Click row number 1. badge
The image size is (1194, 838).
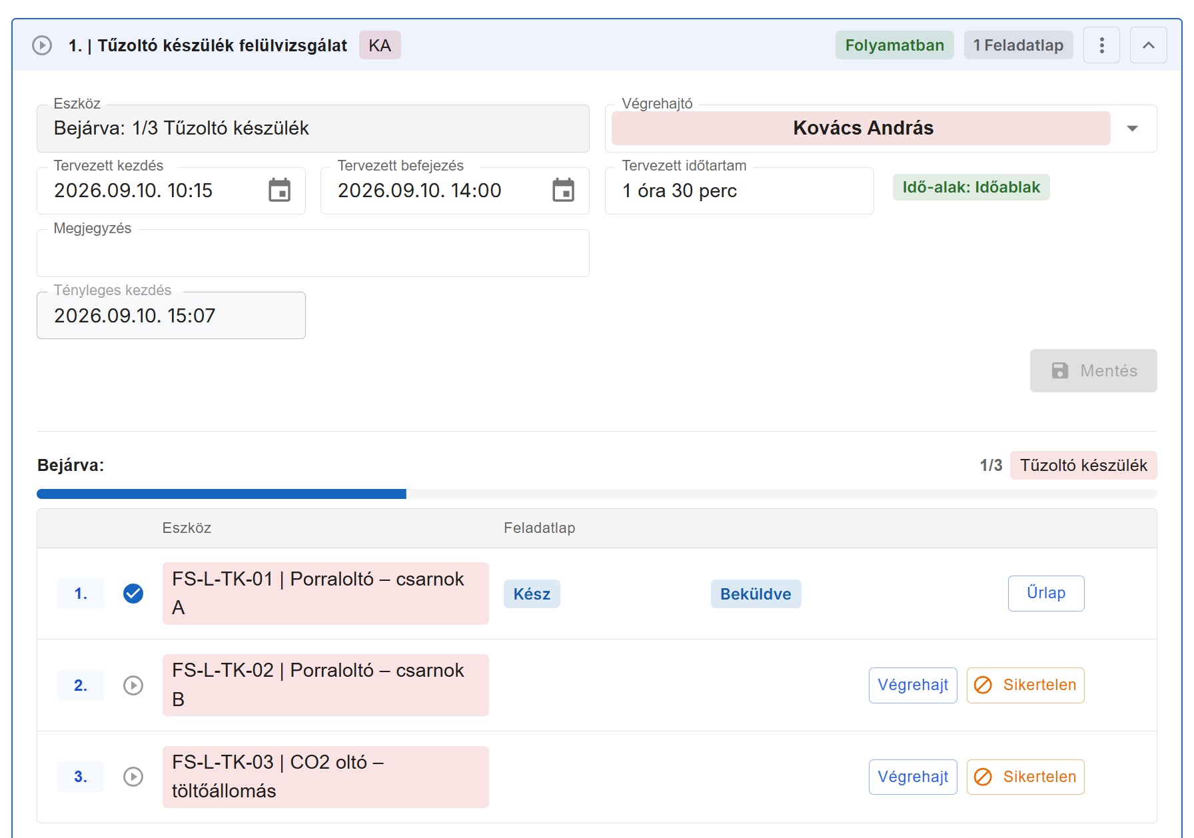81,594
